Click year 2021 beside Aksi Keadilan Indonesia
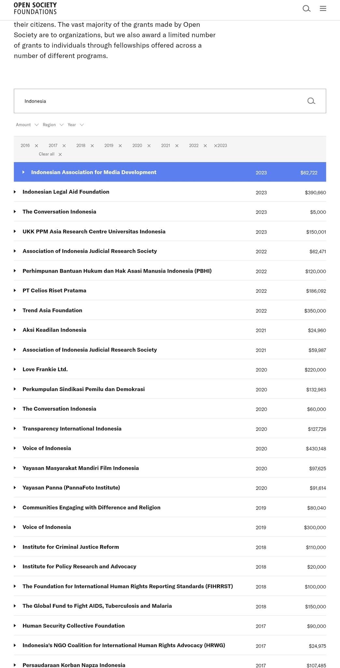Viewport: 340px width, 668px height. click(x=261, y=330)
